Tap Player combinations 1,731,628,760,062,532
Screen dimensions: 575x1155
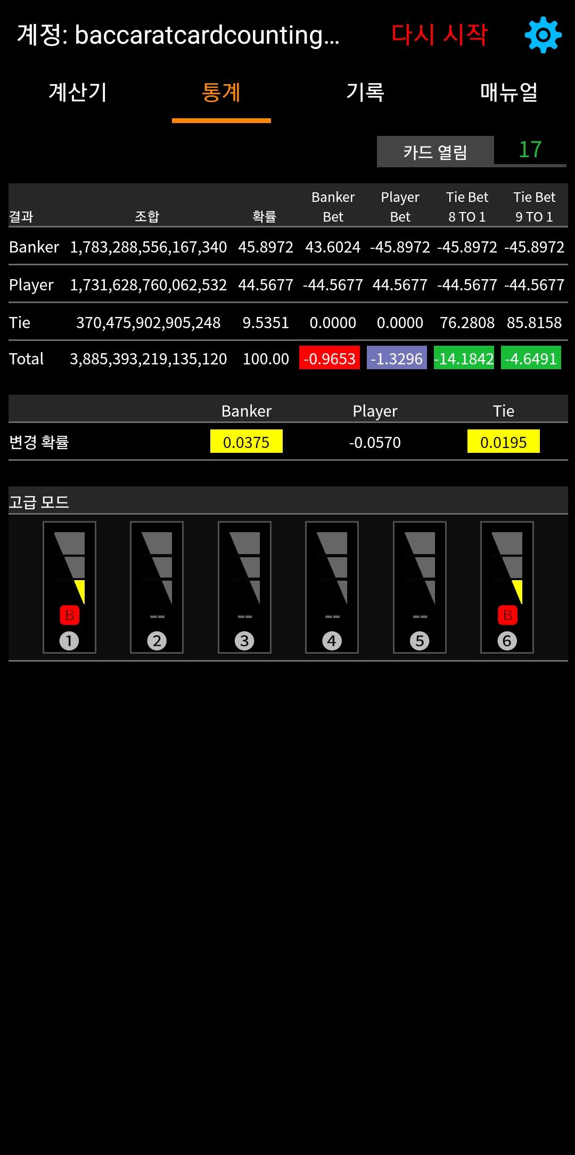tap(149, 285)
